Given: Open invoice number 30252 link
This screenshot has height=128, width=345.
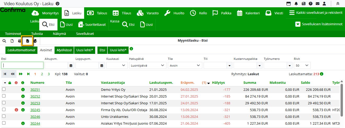Looking at the screenshot, I should (x=35, y=96).
